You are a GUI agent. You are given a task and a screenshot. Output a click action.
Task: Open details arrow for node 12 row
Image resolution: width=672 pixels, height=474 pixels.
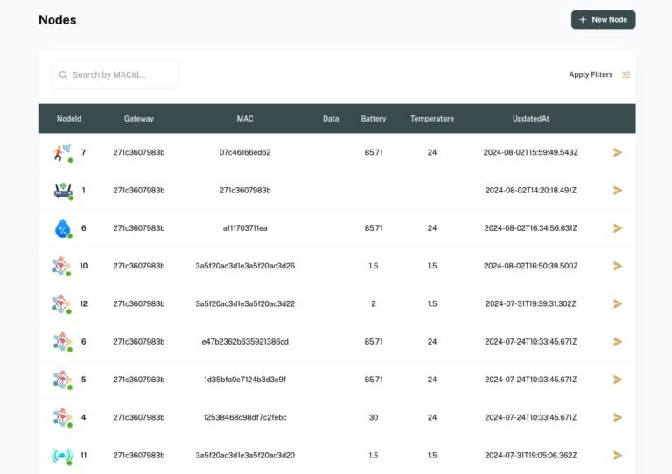click(x=618, y=304)
